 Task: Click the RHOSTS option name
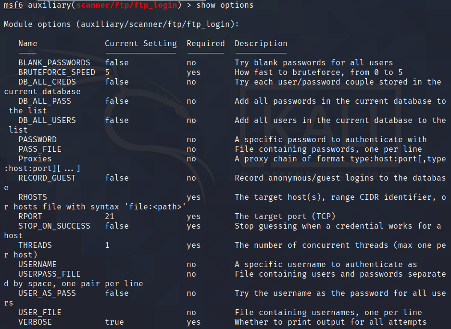click(x=33, y=197)
